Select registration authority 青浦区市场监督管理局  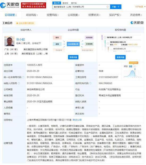point(110,95)
